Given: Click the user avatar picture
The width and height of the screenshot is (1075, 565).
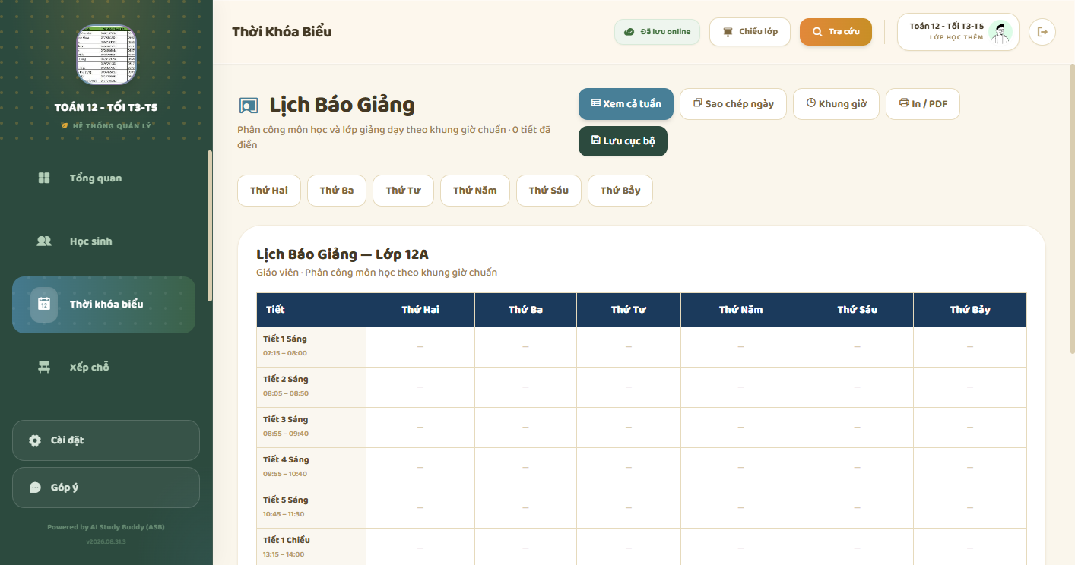Looking at the screenshot, I should (x=1001, y=32).
